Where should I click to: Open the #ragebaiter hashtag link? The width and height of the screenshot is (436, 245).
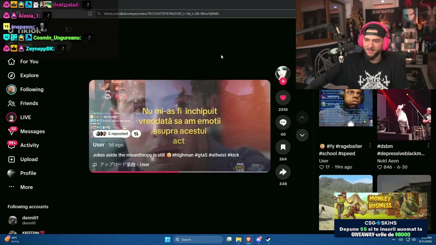pyautogui.click(x=349, y=146)
